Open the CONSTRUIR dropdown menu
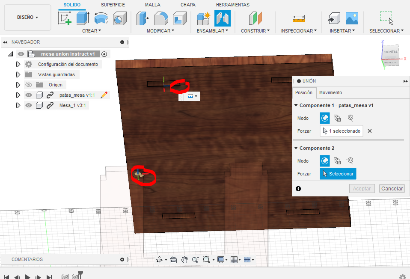This screenshot has width=410, height=279. (255, 31)
